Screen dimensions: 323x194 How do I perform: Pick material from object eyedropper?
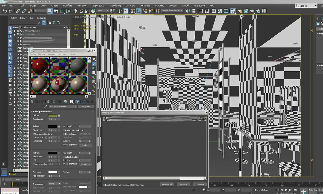[x=46, y=107]
